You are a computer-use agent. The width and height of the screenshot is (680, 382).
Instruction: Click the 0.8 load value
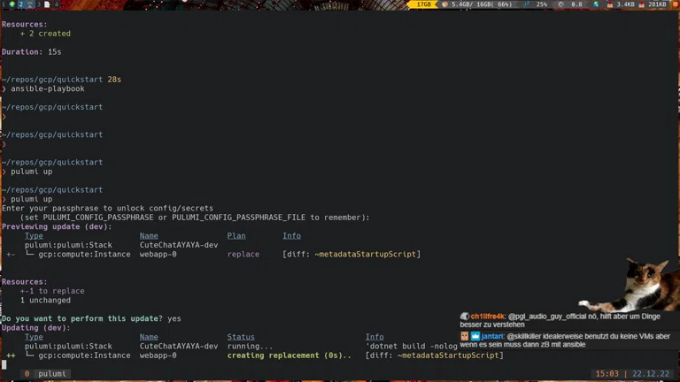pos(576,4)
